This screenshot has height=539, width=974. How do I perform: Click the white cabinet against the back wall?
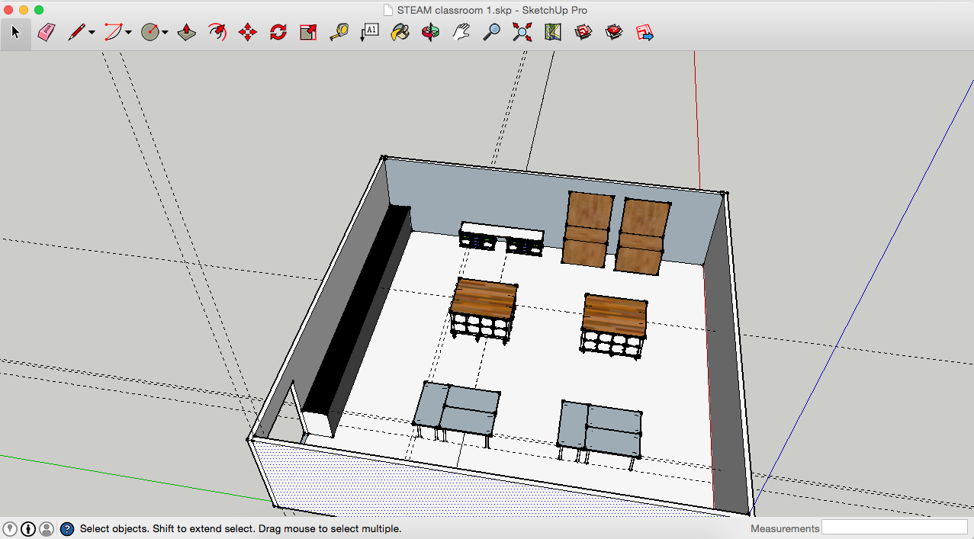pyautogui.click(x=501, y=238)
